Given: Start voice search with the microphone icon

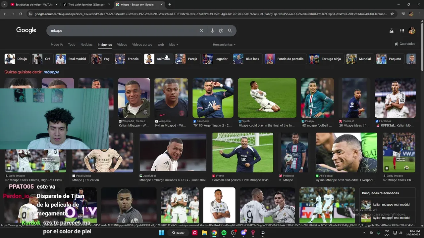Looking at the screenshot, I should click(x=212, y=30).
